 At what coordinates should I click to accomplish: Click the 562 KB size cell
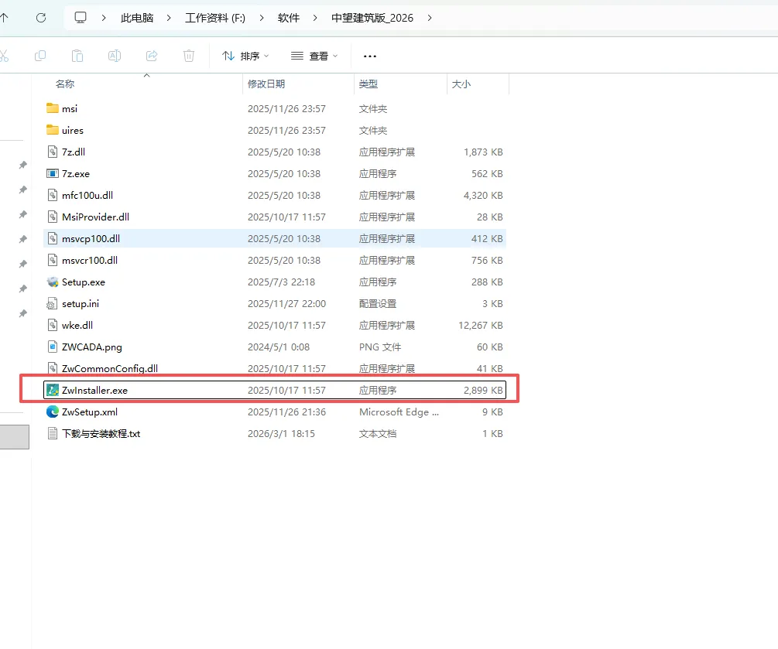click(x=487, y=173)
